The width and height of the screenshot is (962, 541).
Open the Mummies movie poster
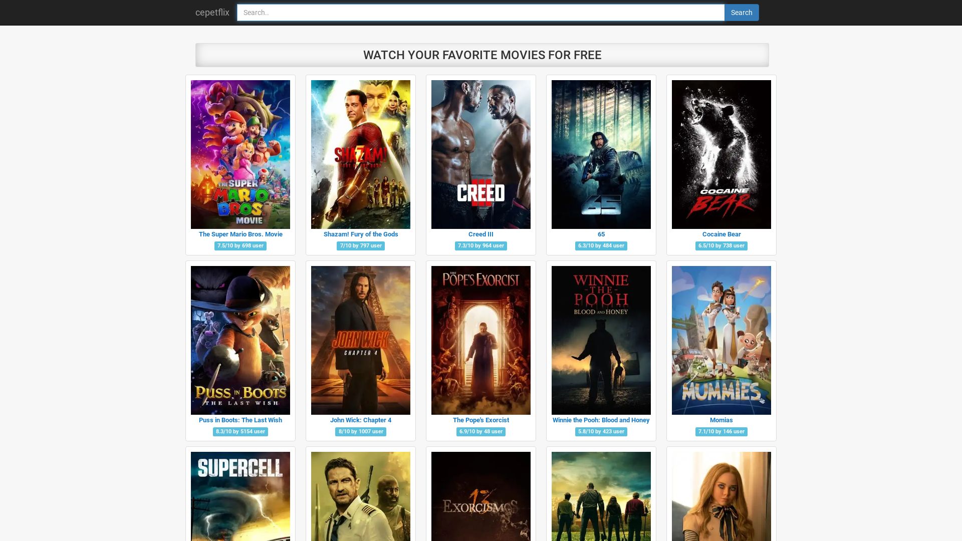722,340
